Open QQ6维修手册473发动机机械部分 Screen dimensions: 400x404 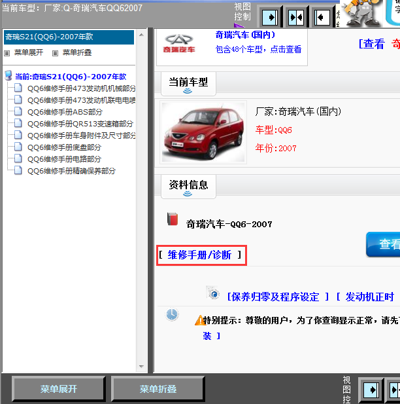[x=81, y=88]
